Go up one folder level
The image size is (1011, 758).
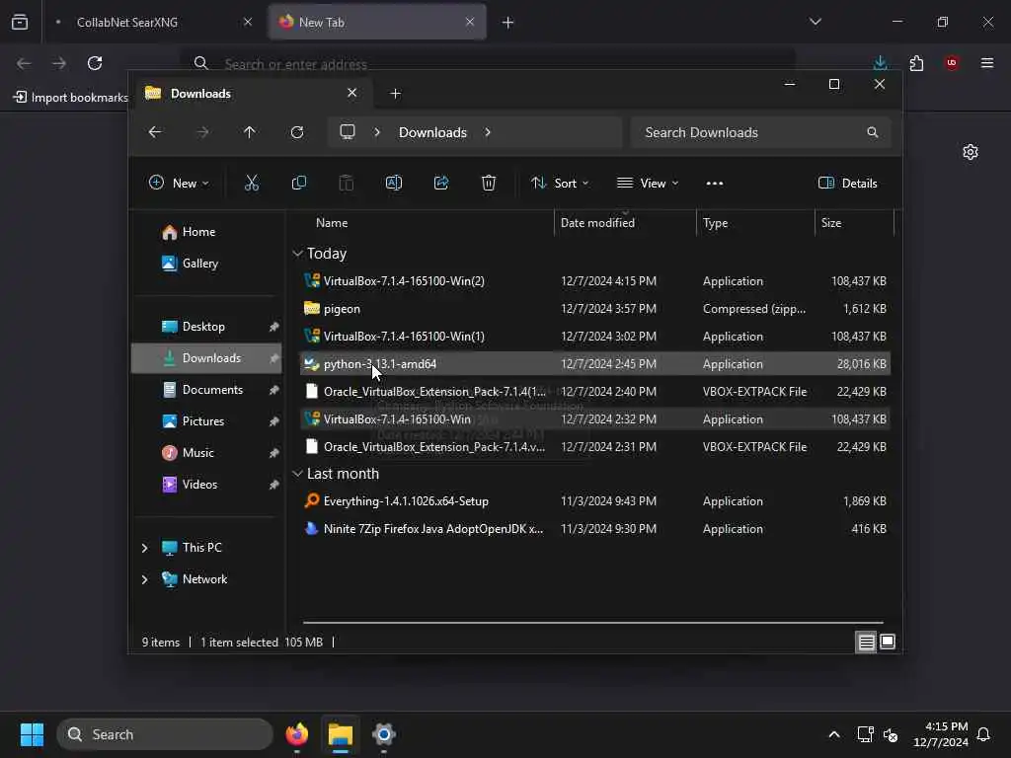[x=250, y=132]
